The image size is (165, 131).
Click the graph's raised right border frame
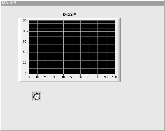119,50
